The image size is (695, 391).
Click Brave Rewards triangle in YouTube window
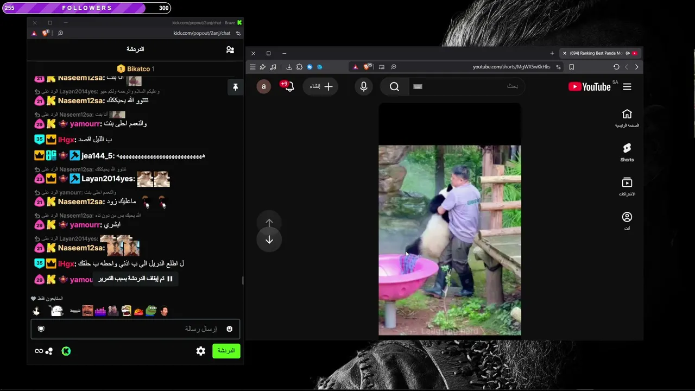356,67
